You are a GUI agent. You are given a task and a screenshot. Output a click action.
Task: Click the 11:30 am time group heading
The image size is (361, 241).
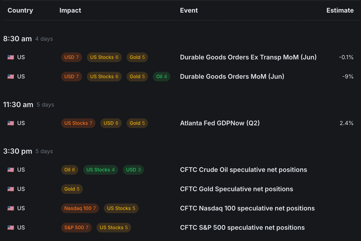(18, 105)
